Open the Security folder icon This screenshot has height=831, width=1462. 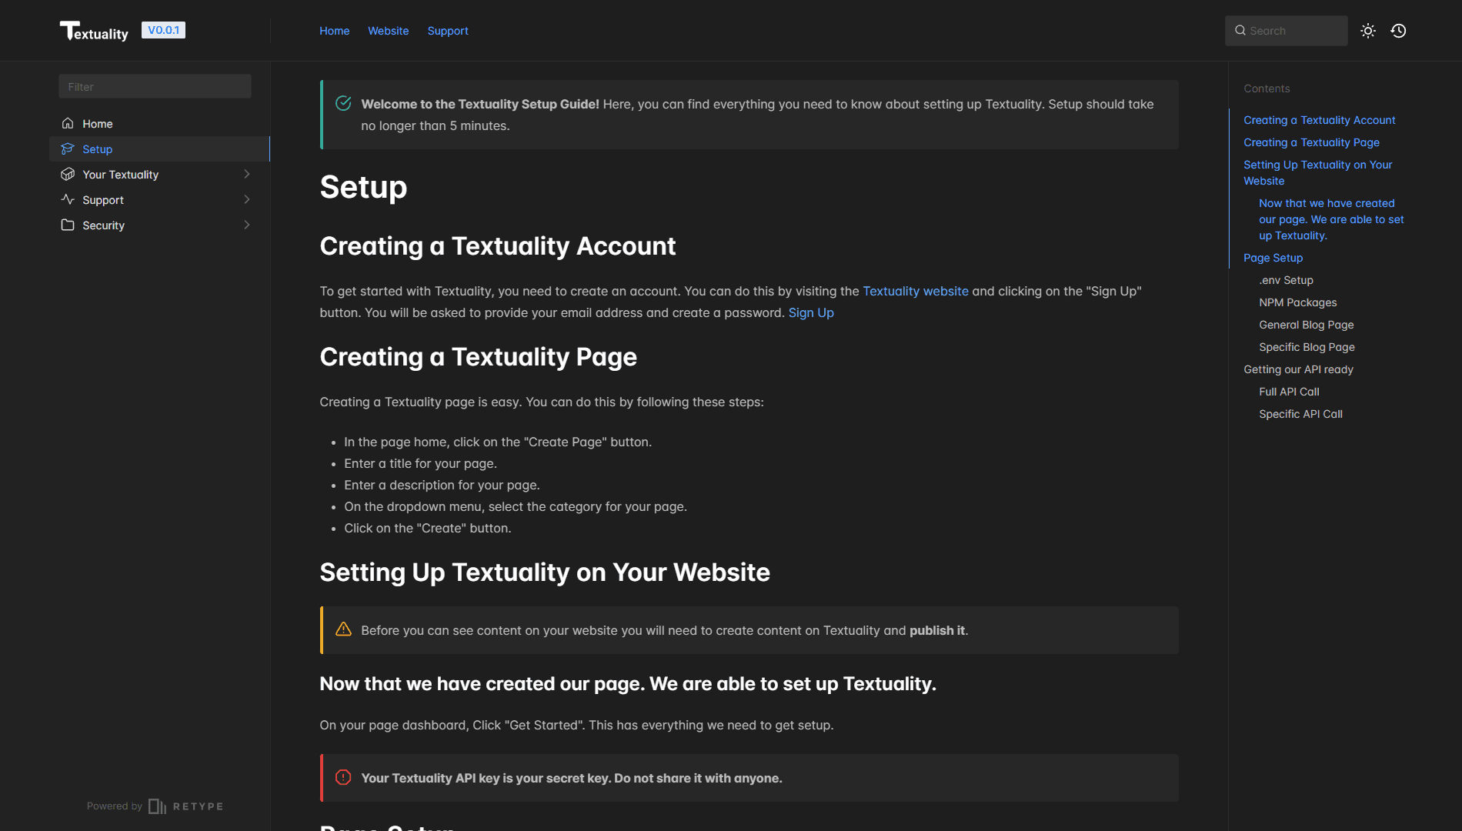[x=68, y=225]
